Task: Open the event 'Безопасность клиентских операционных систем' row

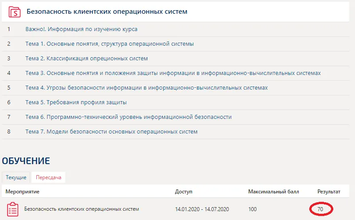Action: 82,209
